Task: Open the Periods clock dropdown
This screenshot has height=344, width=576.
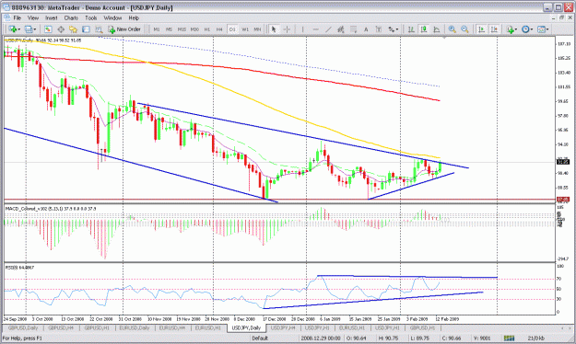Action: pyautogui.click(x=527, y=29)
